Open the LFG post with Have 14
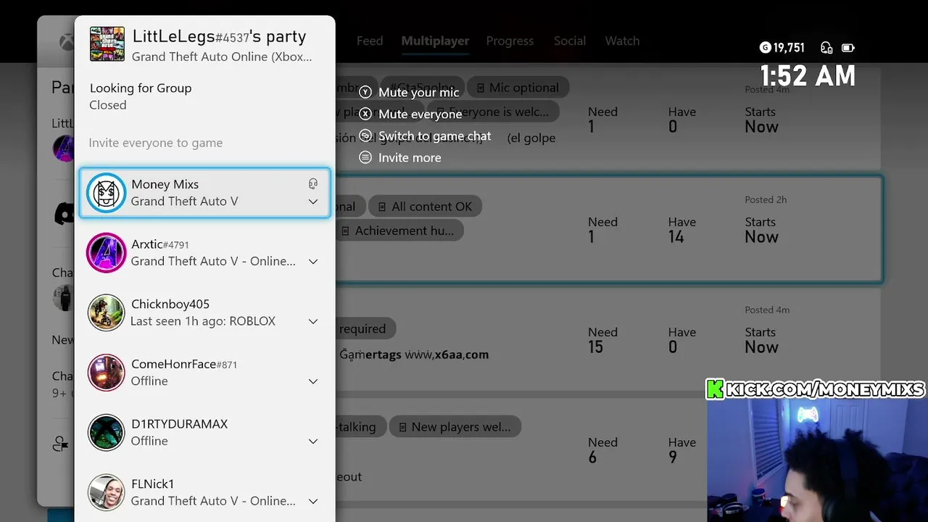The width and height of the screenshot is (928, 522). tap(608, 229)
